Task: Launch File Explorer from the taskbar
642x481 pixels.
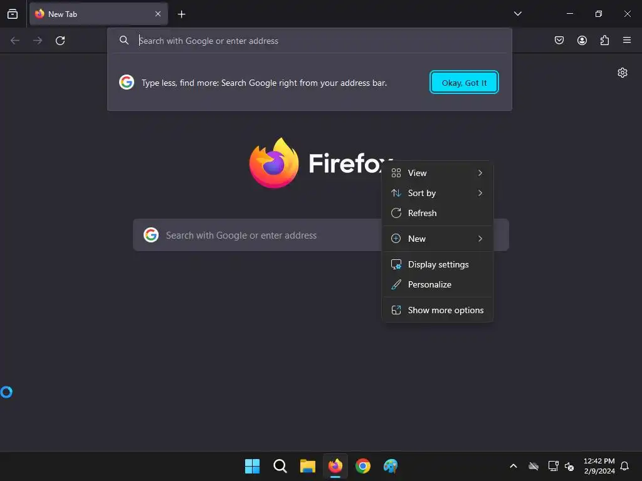Action: (307, 466)
